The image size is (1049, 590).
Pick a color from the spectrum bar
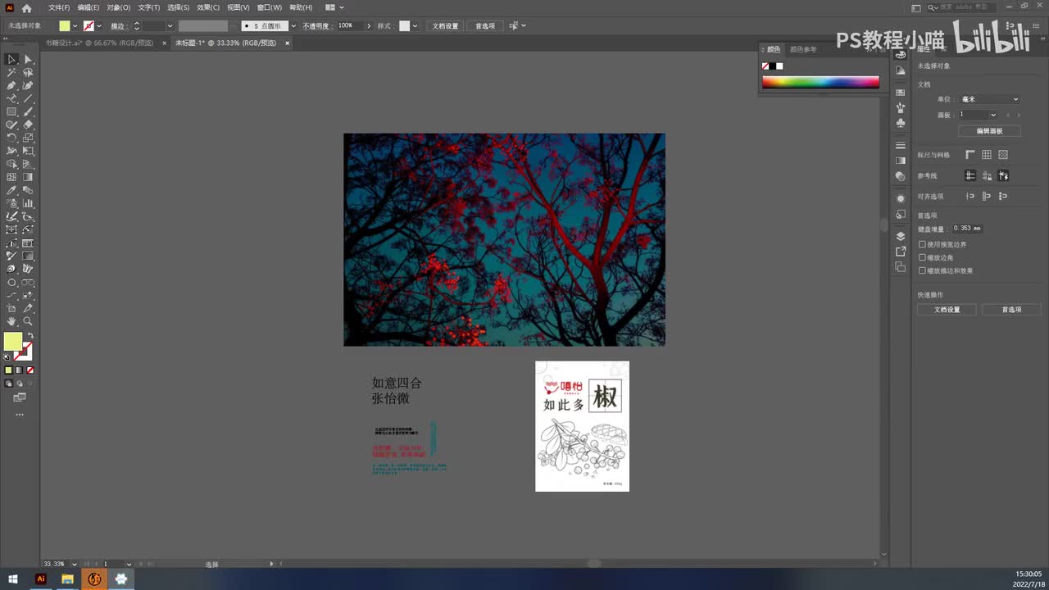click(820, 82)
